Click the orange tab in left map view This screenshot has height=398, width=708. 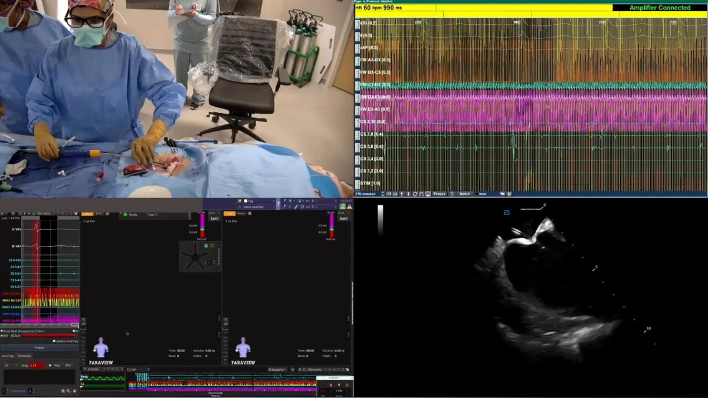[87, 214]
